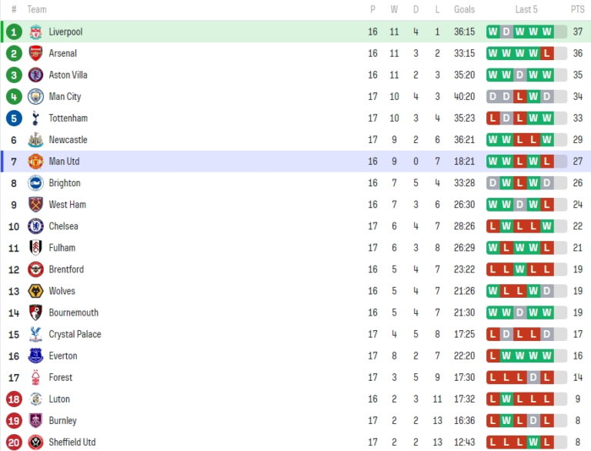Click the Crystal Palace crest icon
The width and height of the screenshot is (591, 451).
click(35, 334)
